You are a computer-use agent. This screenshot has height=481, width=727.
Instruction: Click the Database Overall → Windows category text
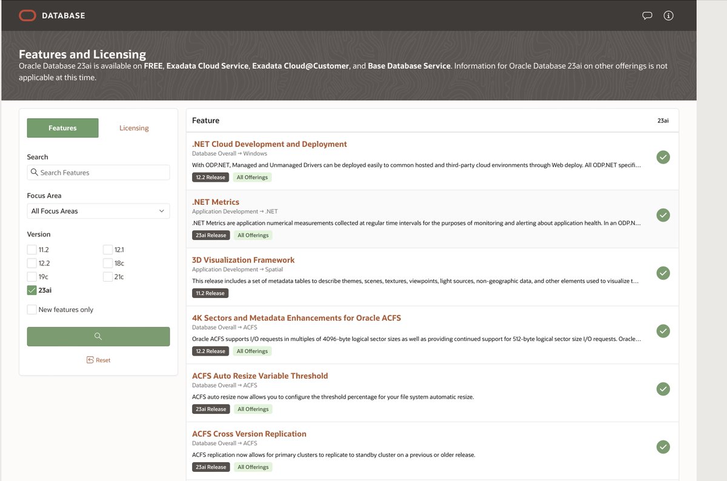pyautogui.click(x=230, y=154)
